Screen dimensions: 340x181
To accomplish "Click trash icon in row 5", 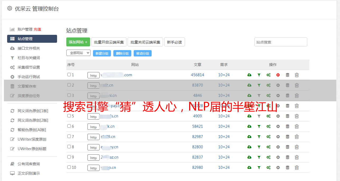I will pos(297,116).
